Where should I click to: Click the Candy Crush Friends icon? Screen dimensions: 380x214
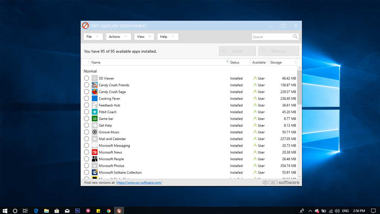pyautogui.click(x=95, y=85)
